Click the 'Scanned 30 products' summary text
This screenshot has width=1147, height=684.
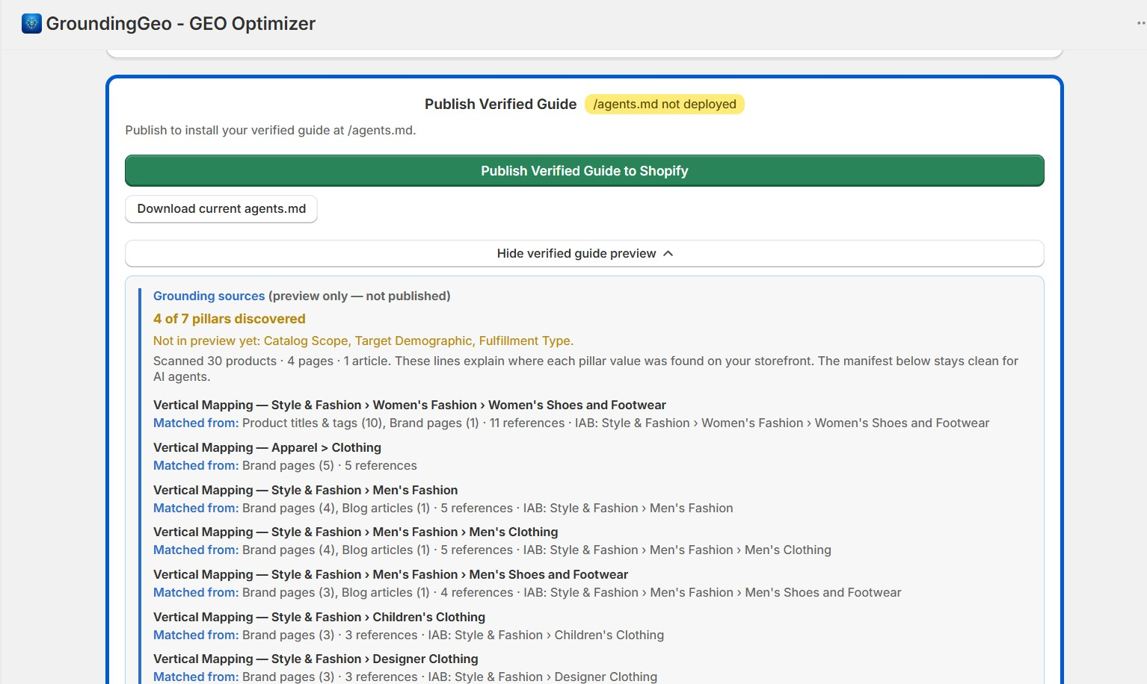point(585,369)
